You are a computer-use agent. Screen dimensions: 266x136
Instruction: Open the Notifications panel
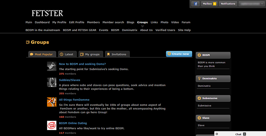click(x=228, y=4)
